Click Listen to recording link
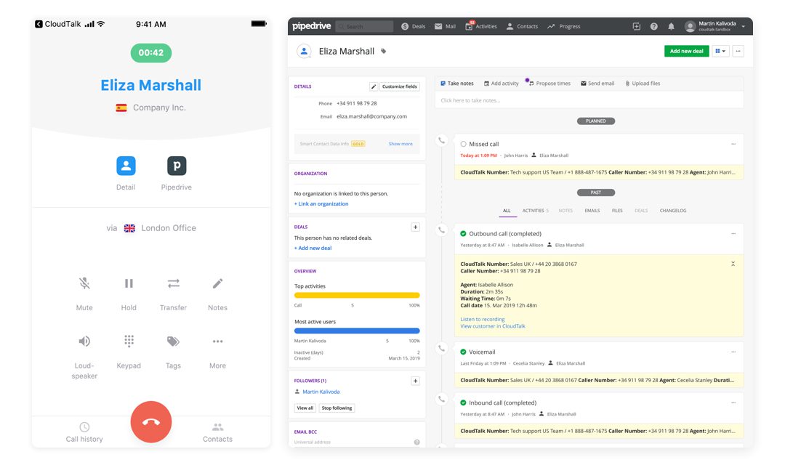This screenshot has width=785, height=465. pos(483,320)
